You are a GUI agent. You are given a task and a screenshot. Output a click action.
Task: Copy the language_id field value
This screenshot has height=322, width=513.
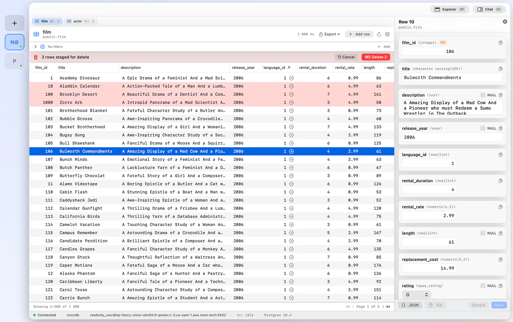click(x=500, y=155)
